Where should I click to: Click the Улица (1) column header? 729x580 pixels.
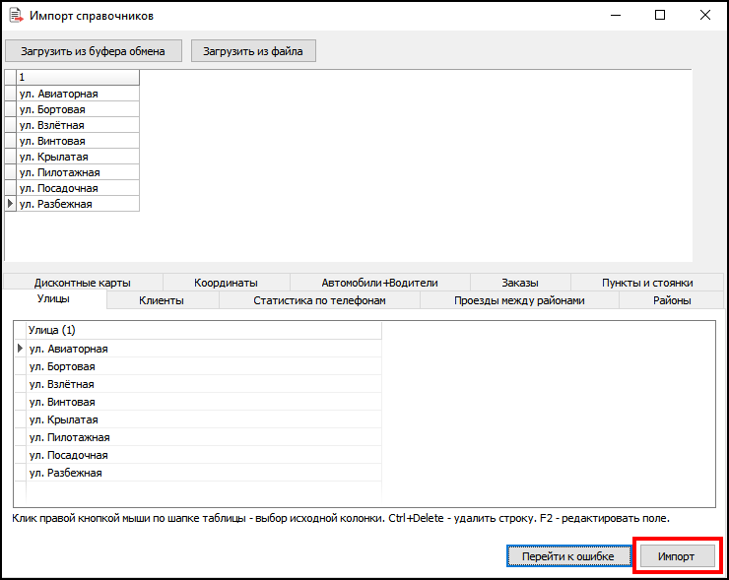[203, 331]
